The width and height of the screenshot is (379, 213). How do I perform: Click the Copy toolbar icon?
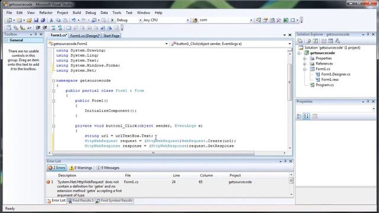click(58, 20)
